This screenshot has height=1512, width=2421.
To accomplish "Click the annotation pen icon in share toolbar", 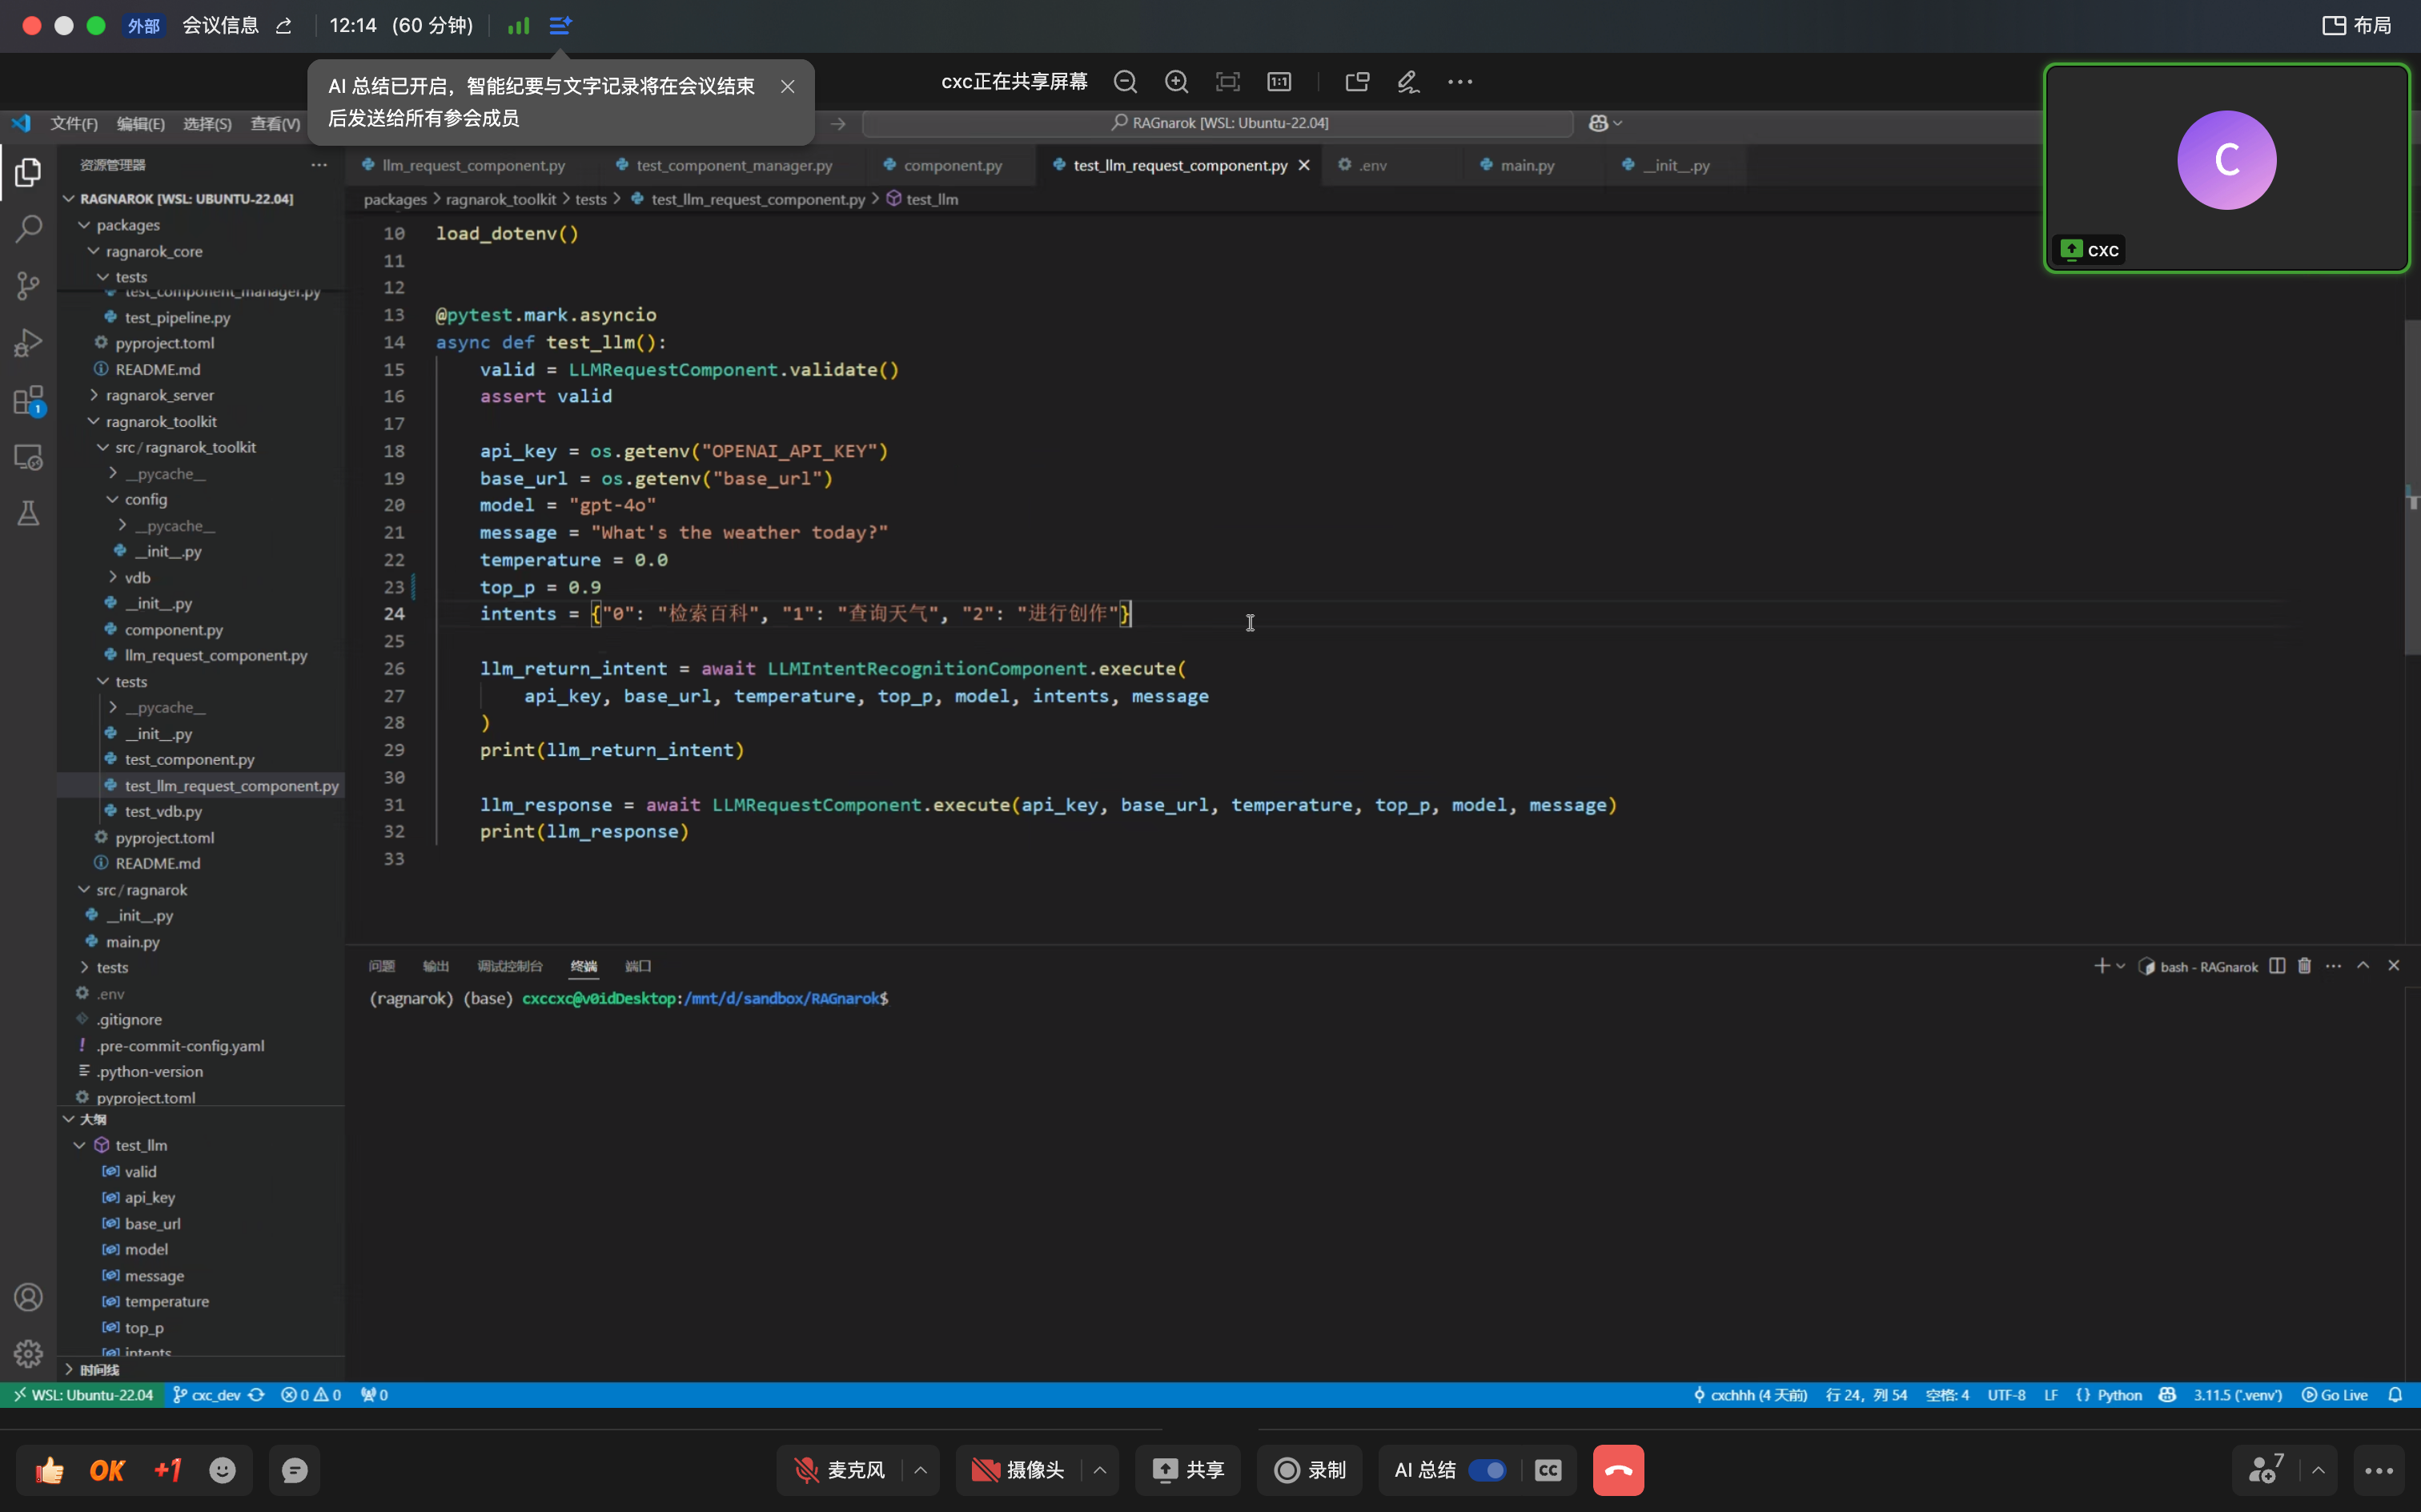I will [1407, 82].
